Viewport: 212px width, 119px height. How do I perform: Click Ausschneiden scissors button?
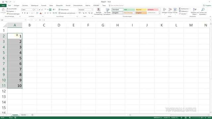(x=12, y=9)
